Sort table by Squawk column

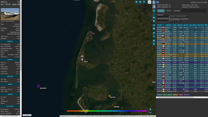click(180, 25)
